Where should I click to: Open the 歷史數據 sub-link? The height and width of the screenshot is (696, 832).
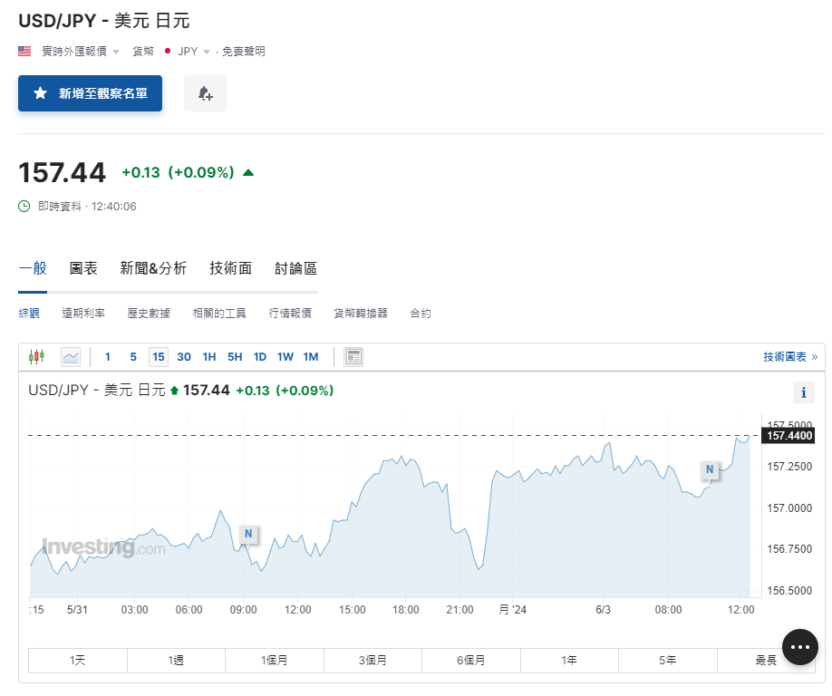click(149, 313)
